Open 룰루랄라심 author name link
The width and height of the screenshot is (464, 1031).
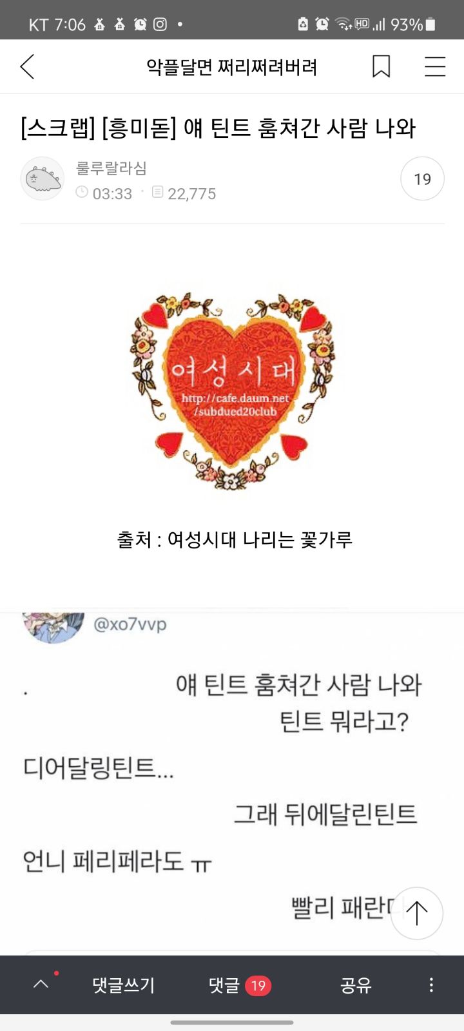coord(111,168)
